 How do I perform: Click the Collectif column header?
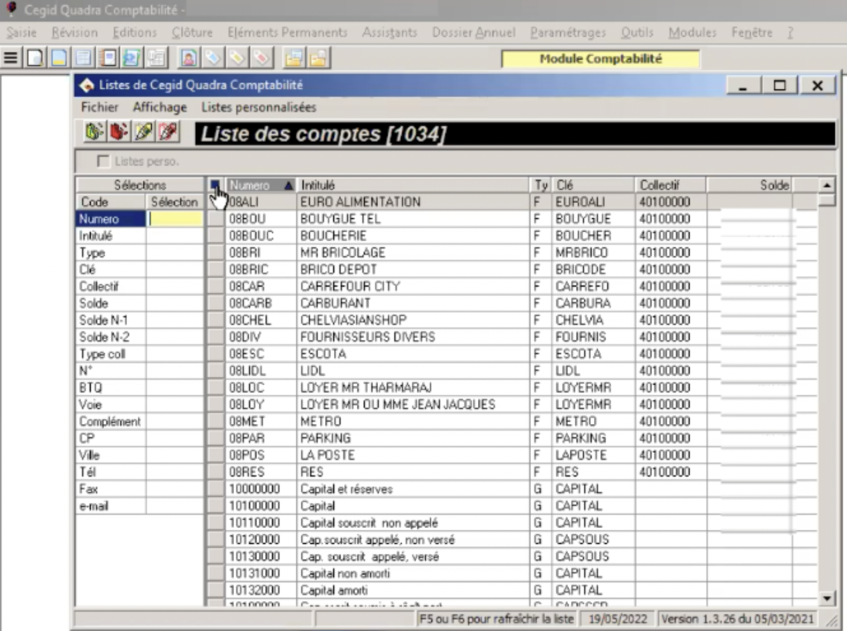point(670,185)
